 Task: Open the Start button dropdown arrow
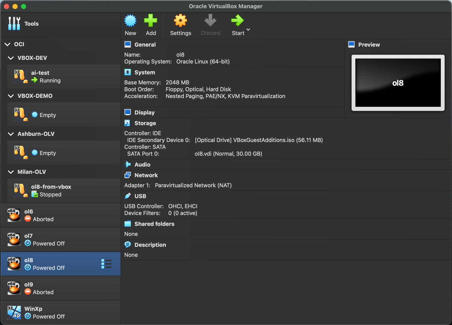(x=248, y=30)
